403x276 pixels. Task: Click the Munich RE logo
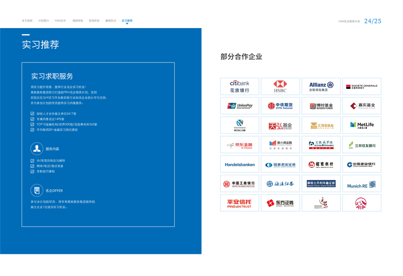click(x=362, y=184)
